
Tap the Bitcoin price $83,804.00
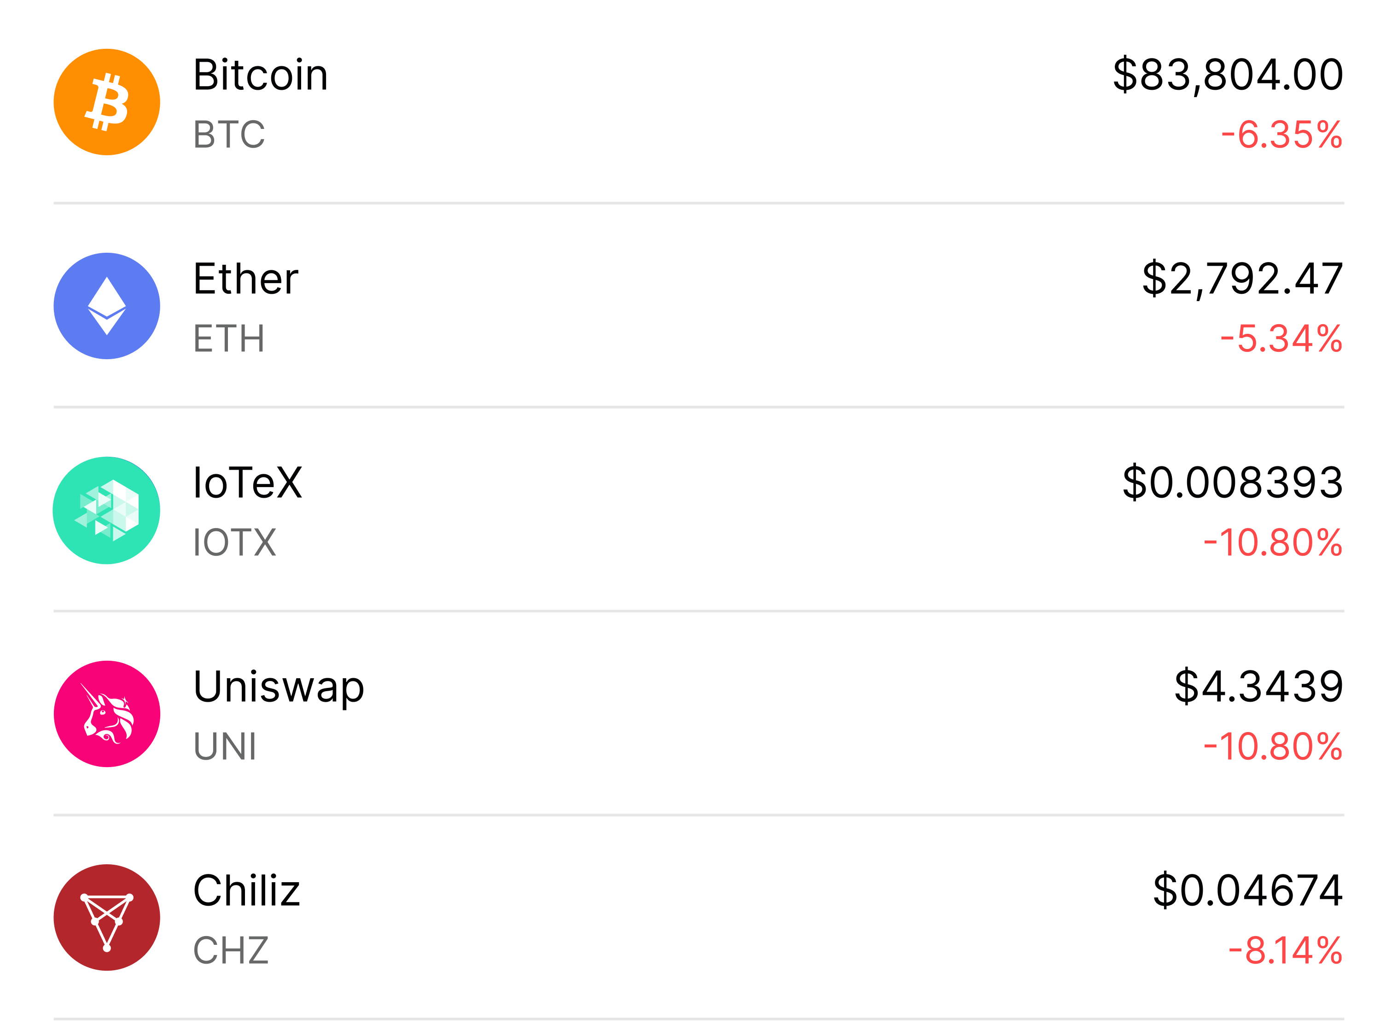click(1228, 75)
